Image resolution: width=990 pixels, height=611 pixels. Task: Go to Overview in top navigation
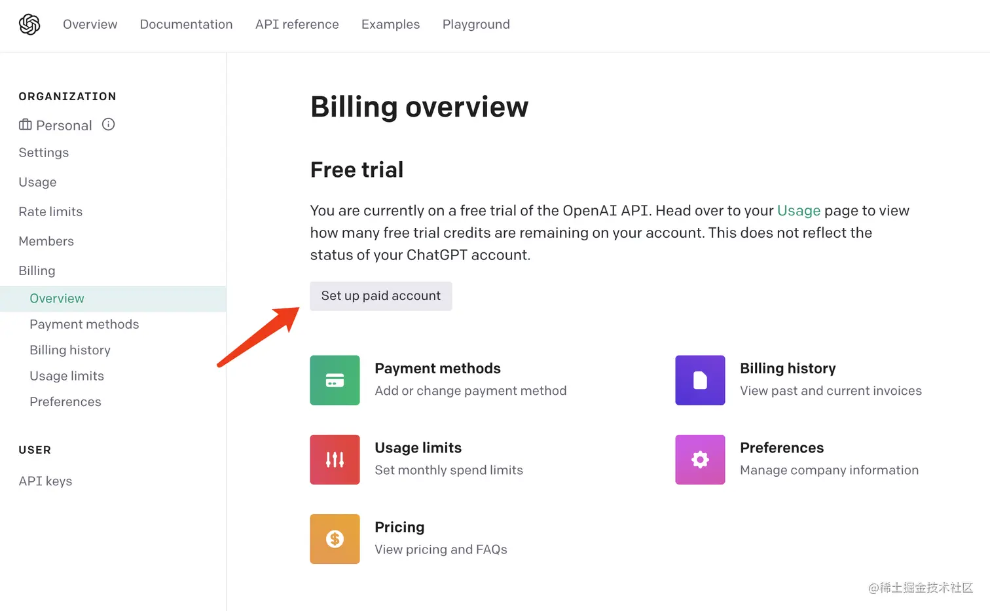[x=90, y=24]
